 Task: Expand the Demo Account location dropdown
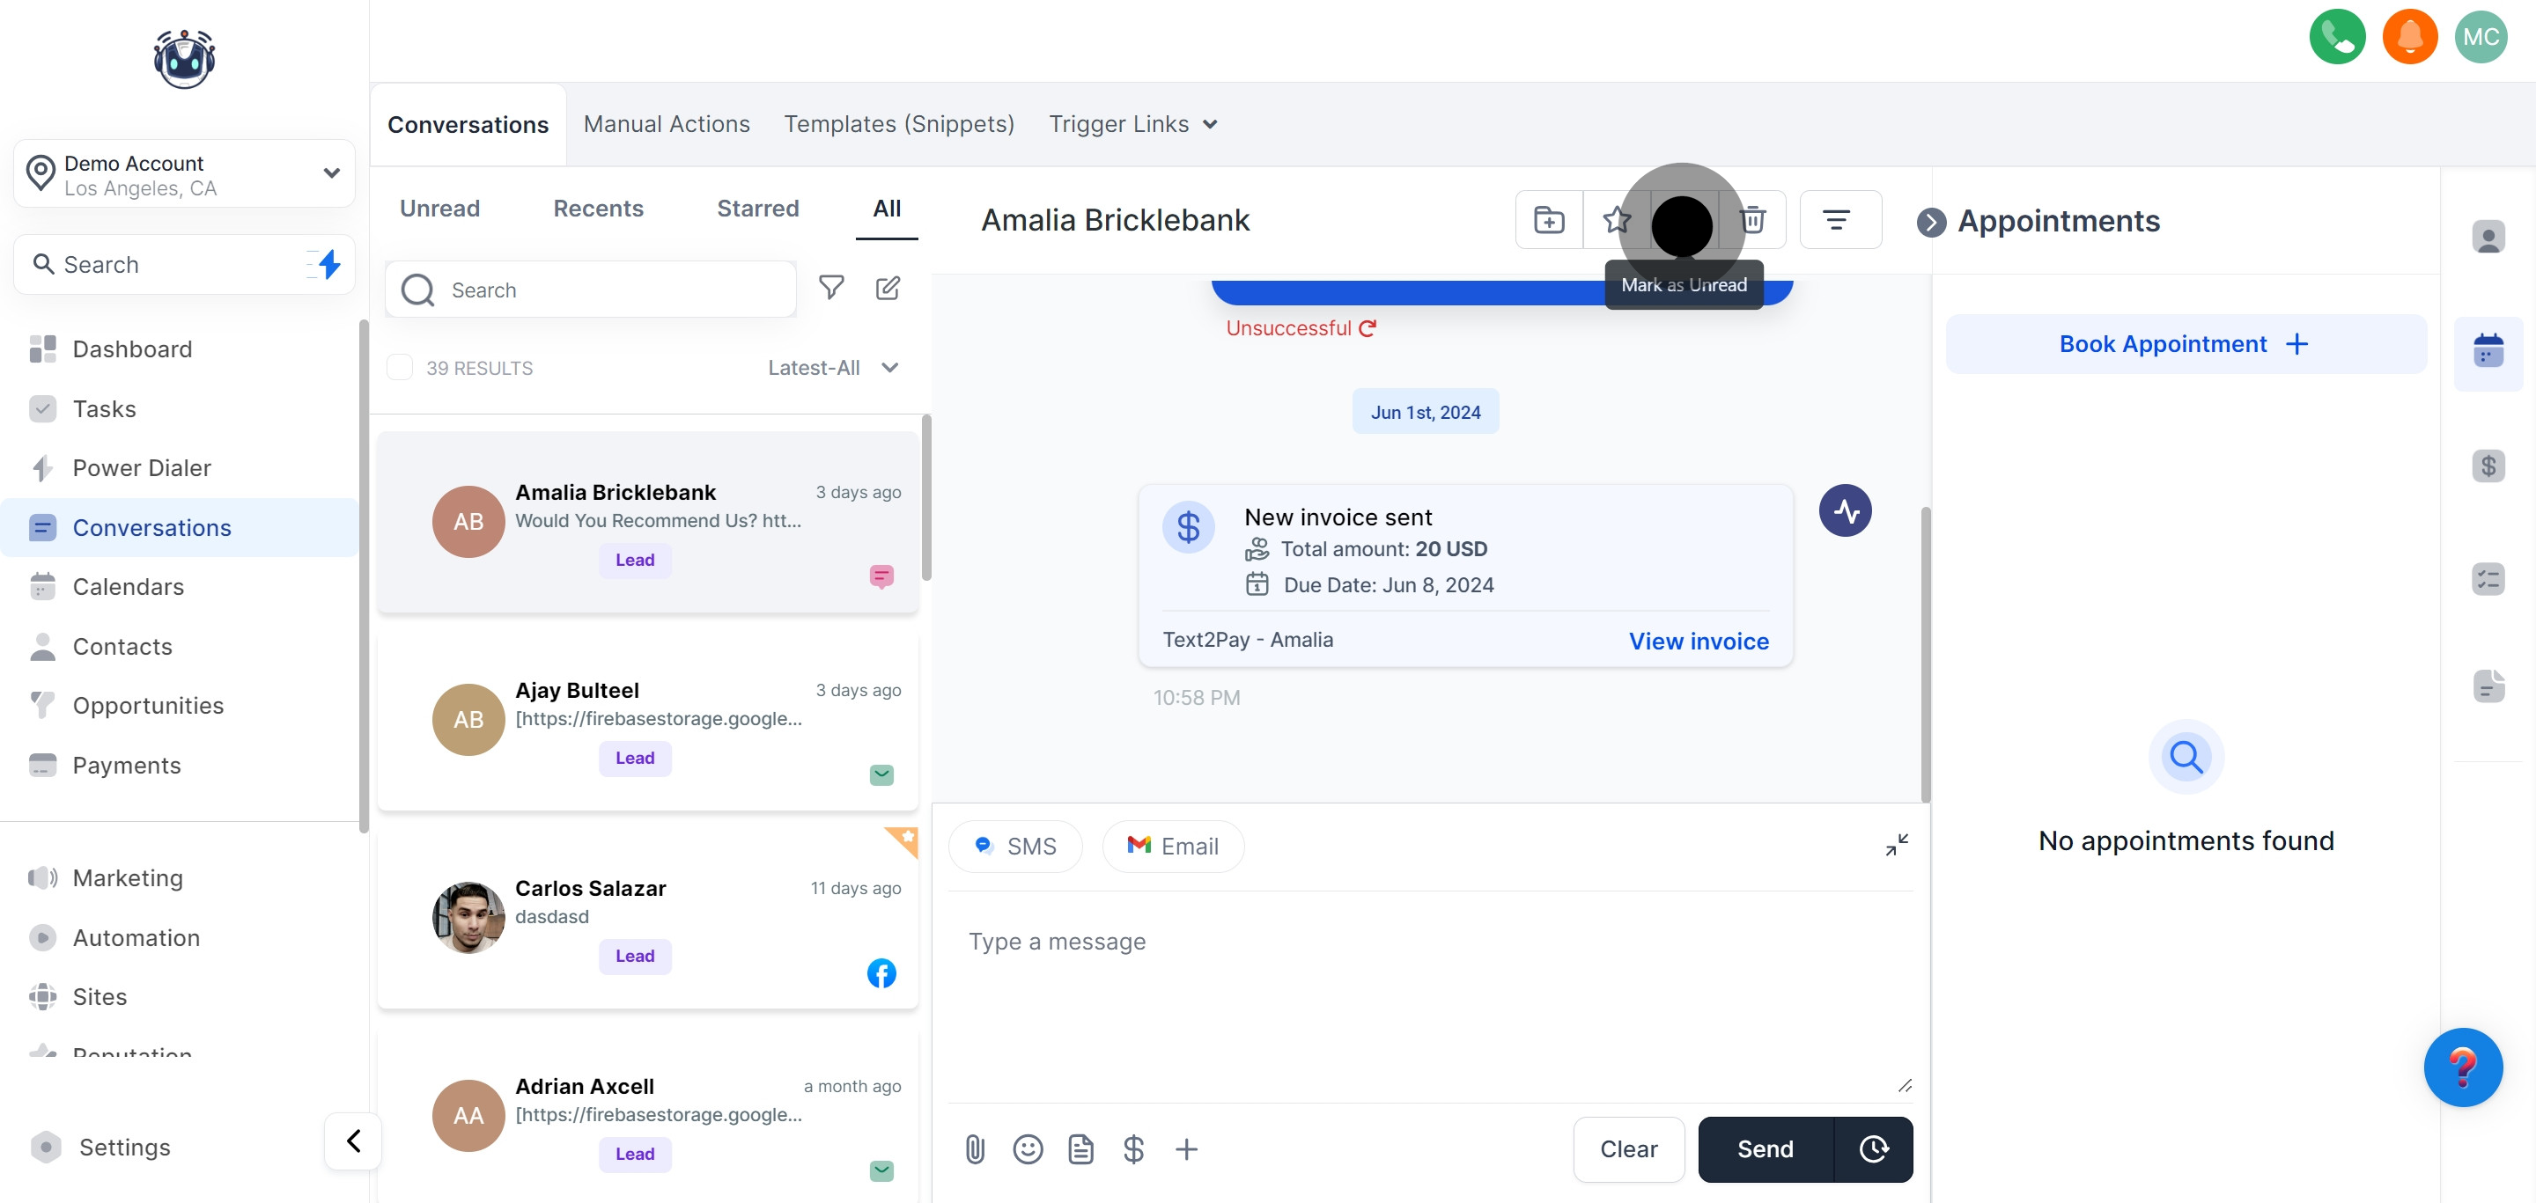coord(332,173)
